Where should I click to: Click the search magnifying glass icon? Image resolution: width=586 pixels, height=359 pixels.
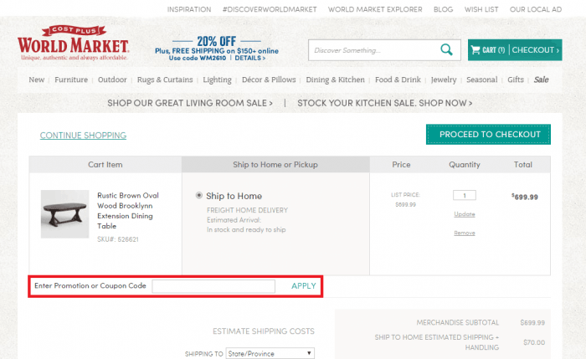(x=447, y=50)
